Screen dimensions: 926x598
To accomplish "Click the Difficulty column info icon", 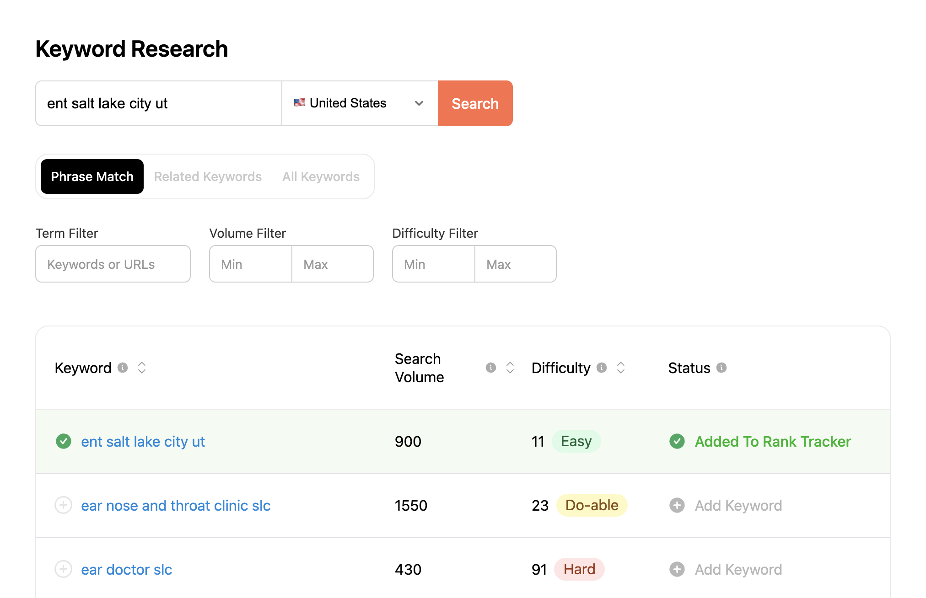I will point(602,368).
